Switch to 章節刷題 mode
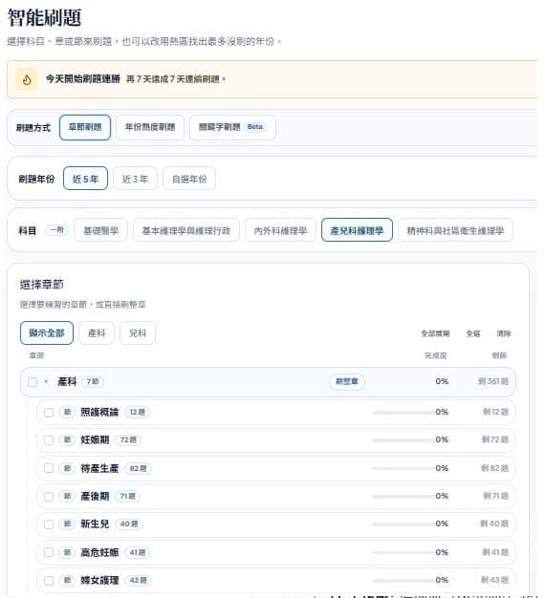This screenshot has height=598, width=545. [x=85, y=127]
